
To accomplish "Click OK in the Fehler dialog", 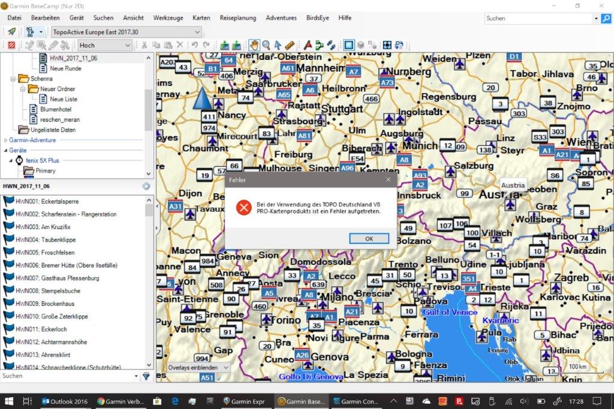I will coord(369,239).
